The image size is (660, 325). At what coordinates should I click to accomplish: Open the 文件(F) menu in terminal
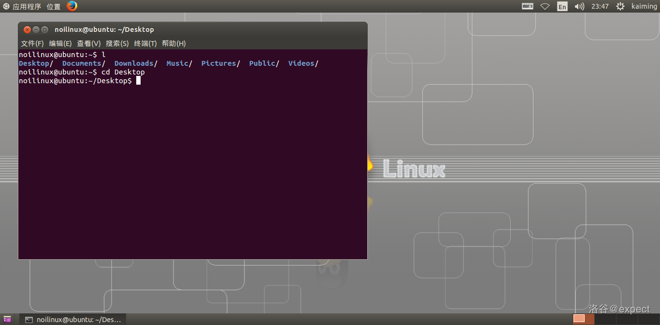click(x=32, y=44)
